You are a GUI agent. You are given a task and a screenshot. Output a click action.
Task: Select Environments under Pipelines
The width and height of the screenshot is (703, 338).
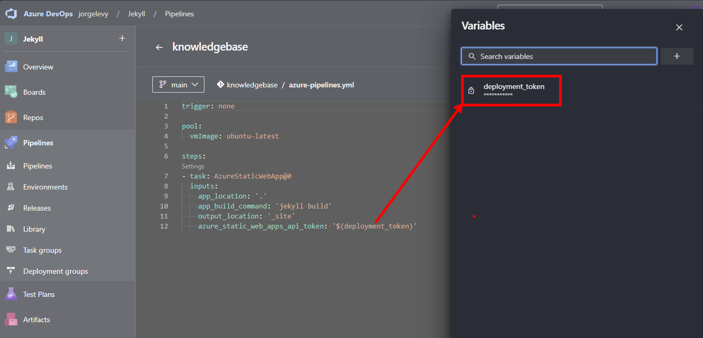tap(45, 187)
